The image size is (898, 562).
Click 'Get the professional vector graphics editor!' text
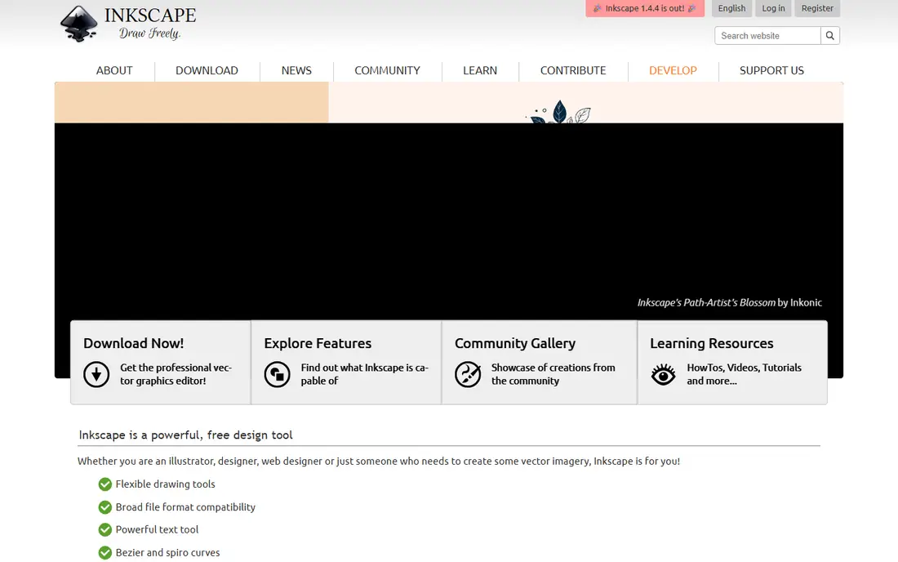pyautogui.click(x=176, y=374)
